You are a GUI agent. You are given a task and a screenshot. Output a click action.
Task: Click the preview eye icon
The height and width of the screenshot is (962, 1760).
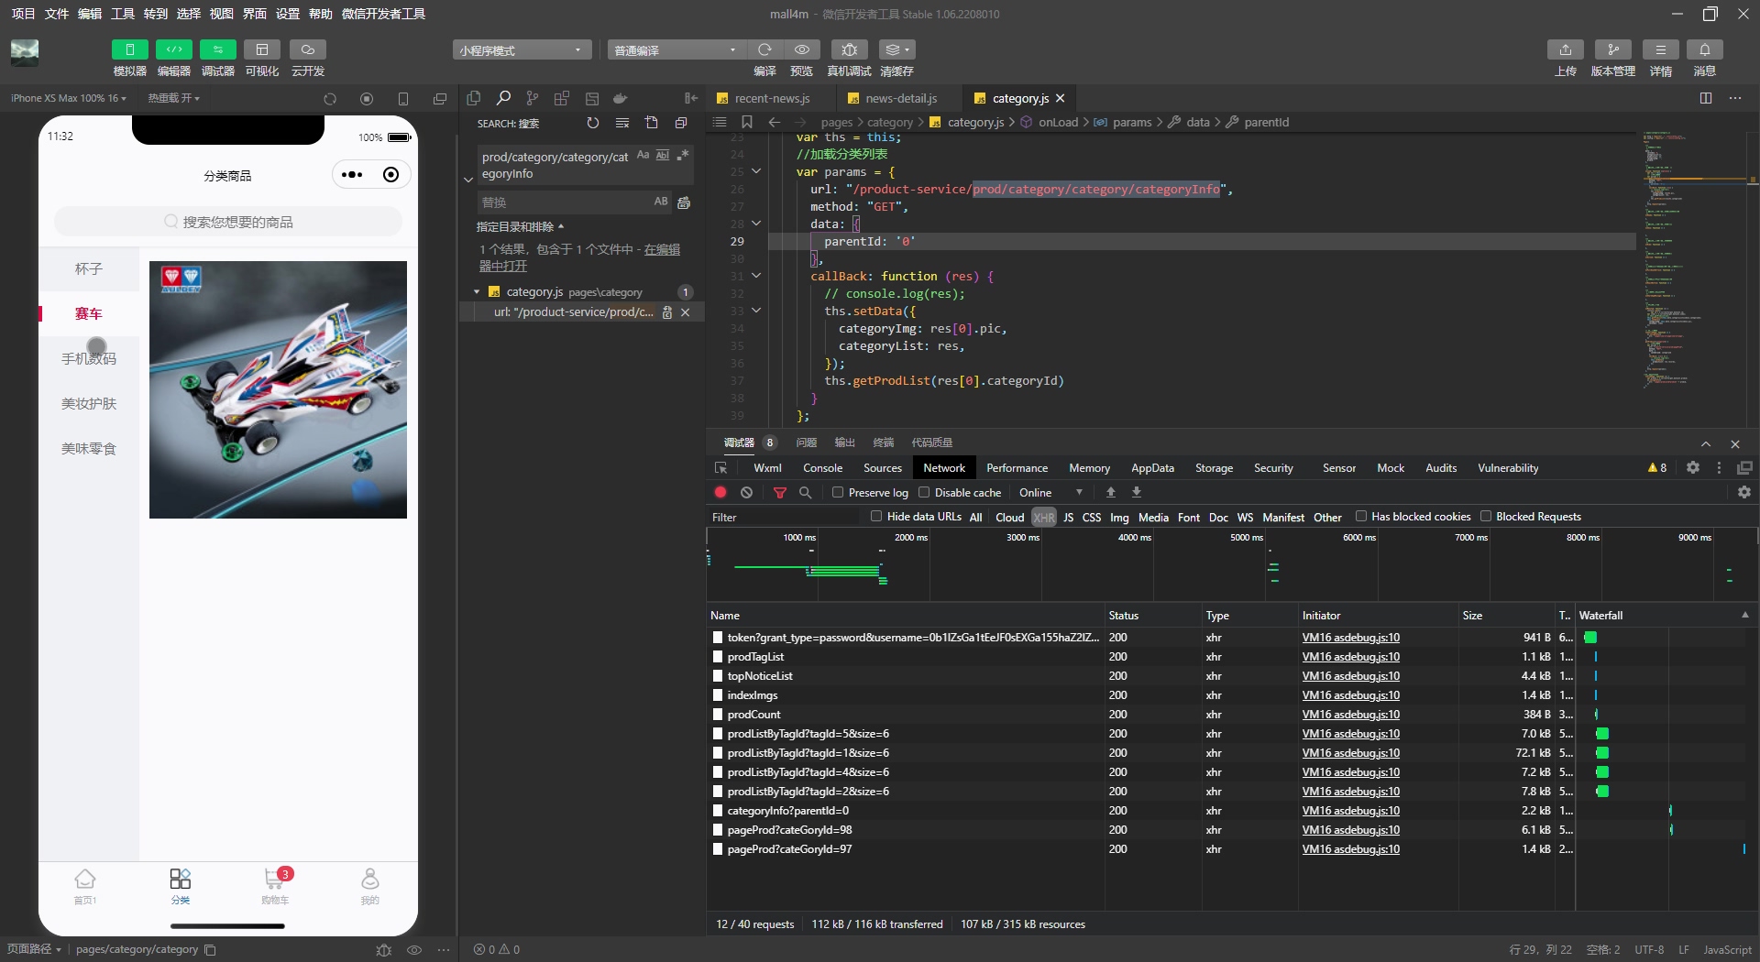point(802,49)
